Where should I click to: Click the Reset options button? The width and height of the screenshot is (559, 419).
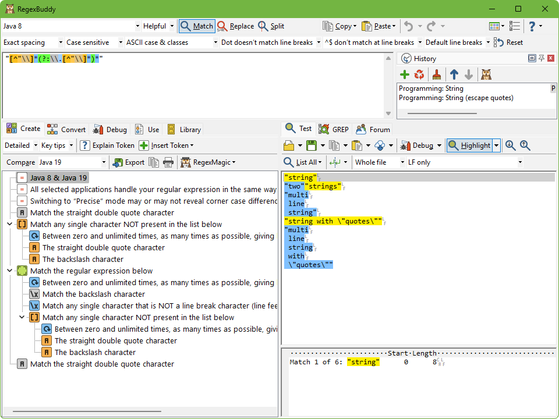point(508,42)
